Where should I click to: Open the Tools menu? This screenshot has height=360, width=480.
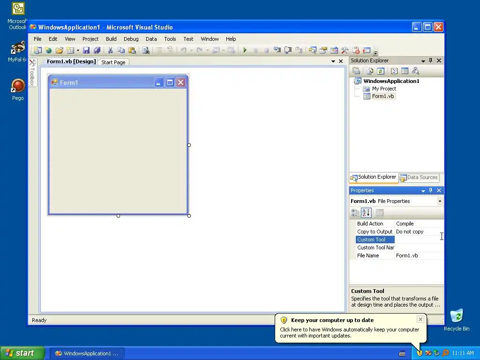[x=170, y=39]
